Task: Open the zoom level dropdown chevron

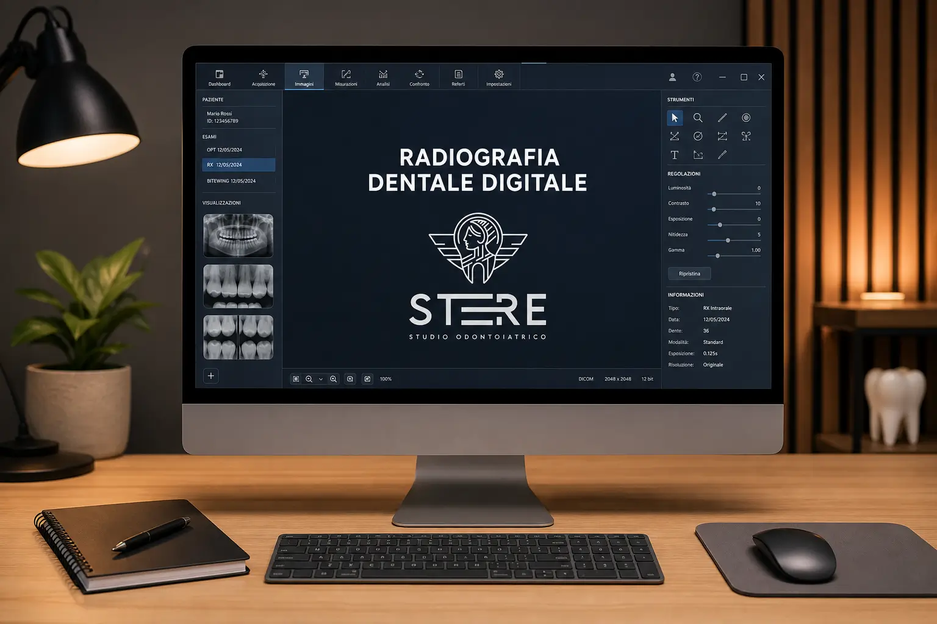Action: click(x=321, y=379)
